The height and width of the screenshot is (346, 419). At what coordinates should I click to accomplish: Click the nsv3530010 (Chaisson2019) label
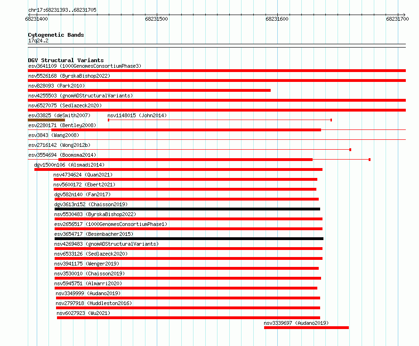pos(89,274)
